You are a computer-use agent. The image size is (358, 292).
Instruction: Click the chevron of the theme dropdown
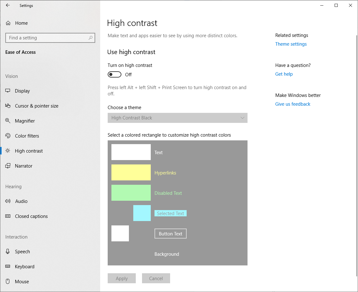242,118
